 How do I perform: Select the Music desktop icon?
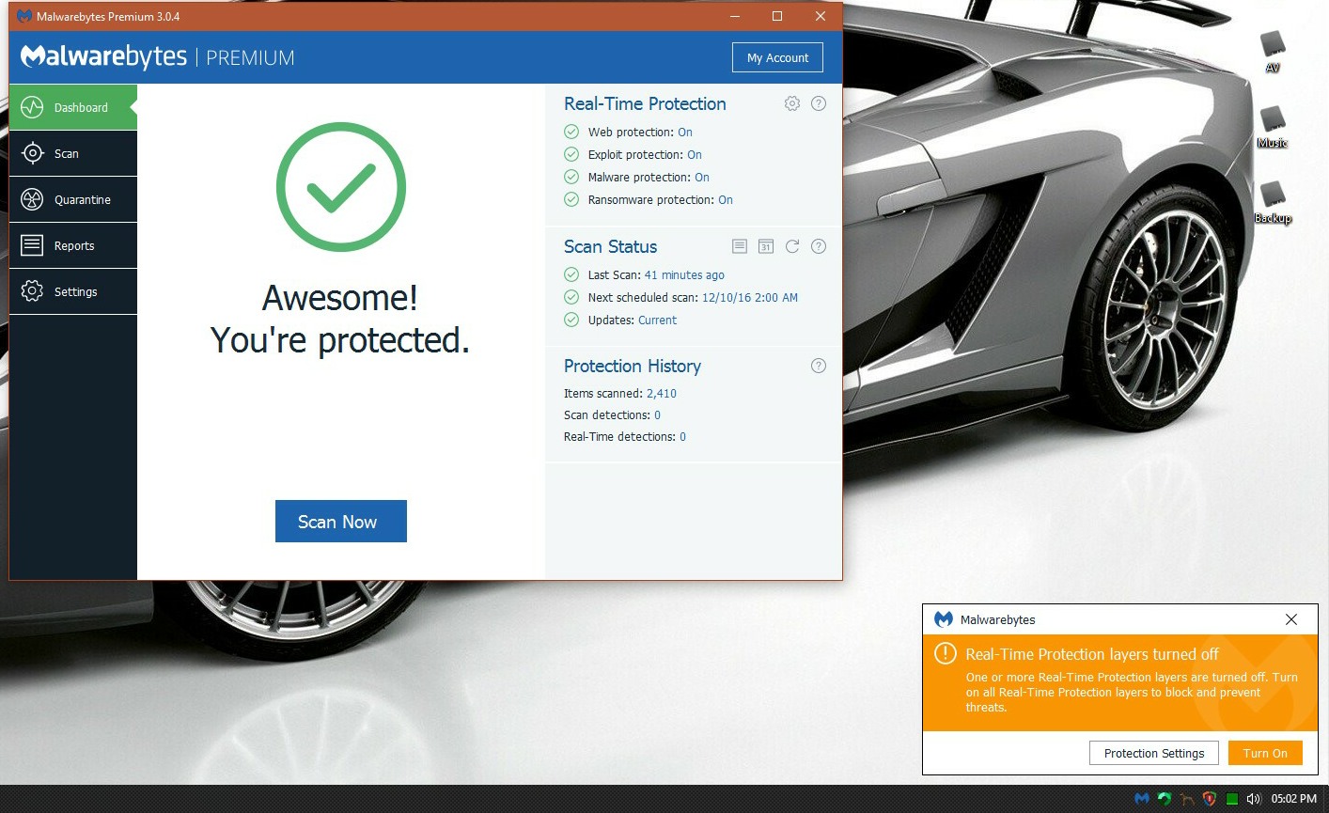pyautogui.click(x=1273, y=126)
